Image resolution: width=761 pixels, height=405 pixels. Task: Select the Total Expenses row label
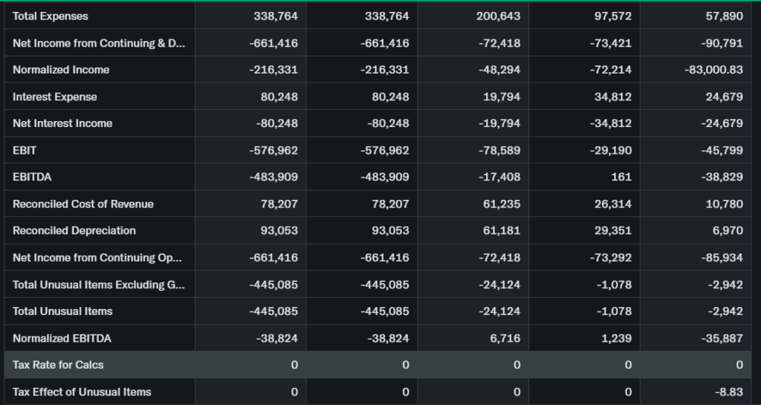[x=51, y=16]
